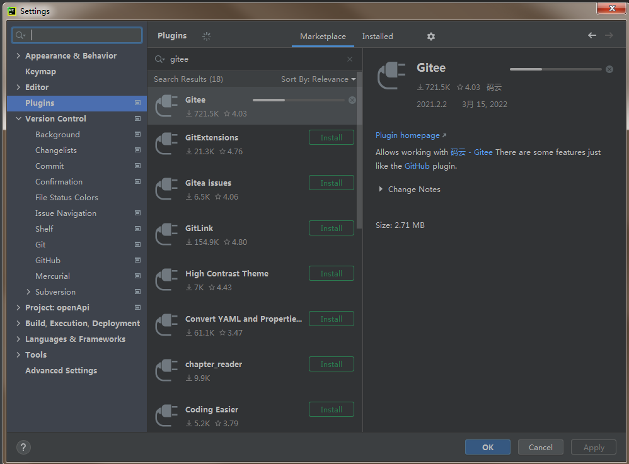Click the OK button
This screenshot has width=629, height=464.
coord(488,447)
